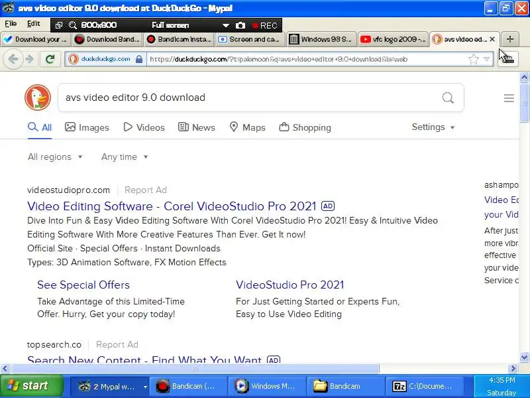Click the duckduckgo.com site identity button

coord(105,59)
